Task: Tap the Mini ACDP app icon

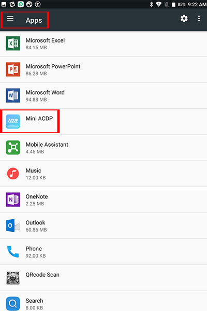Action: 13,121
